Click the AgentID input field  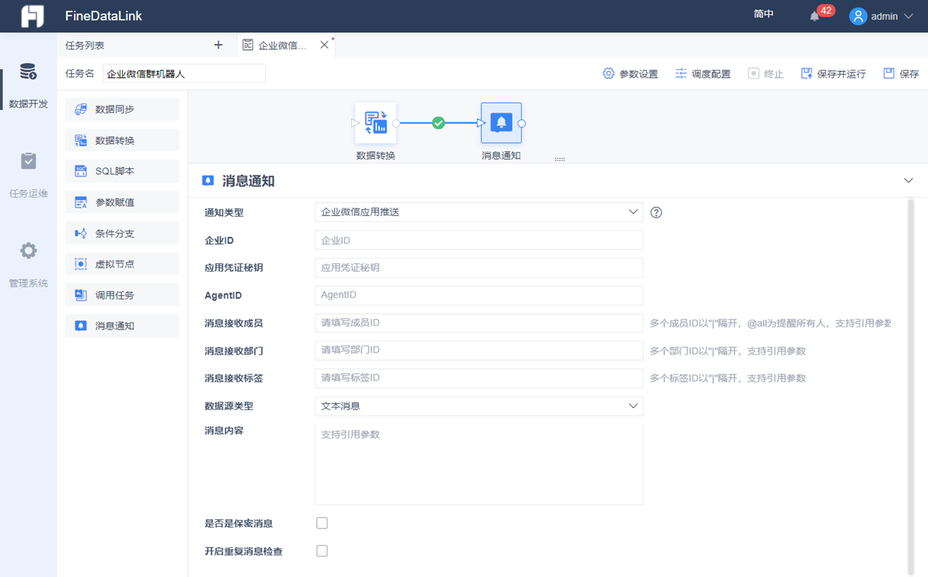[x=479, y=295]
